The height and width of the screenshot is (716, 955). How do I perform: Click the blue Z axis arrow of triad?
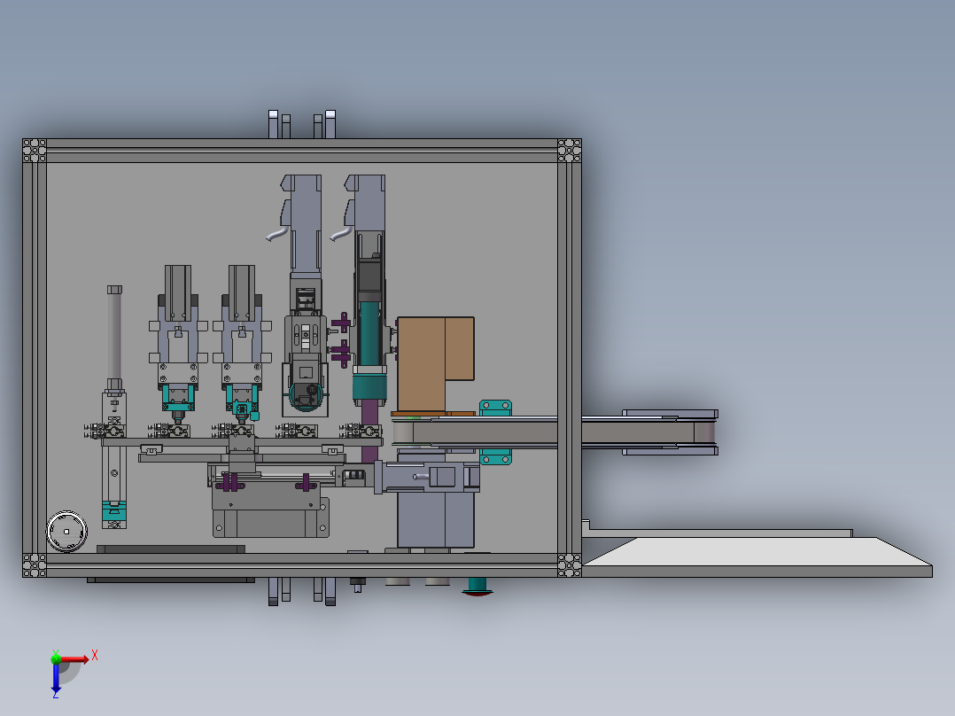click(x=56, y=678)
